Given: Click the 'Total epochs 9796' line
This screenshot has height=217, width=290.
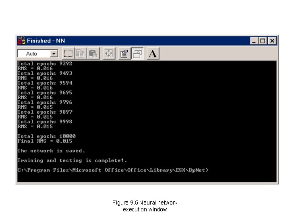Looking at the screenshot, I should pos(45,102).
